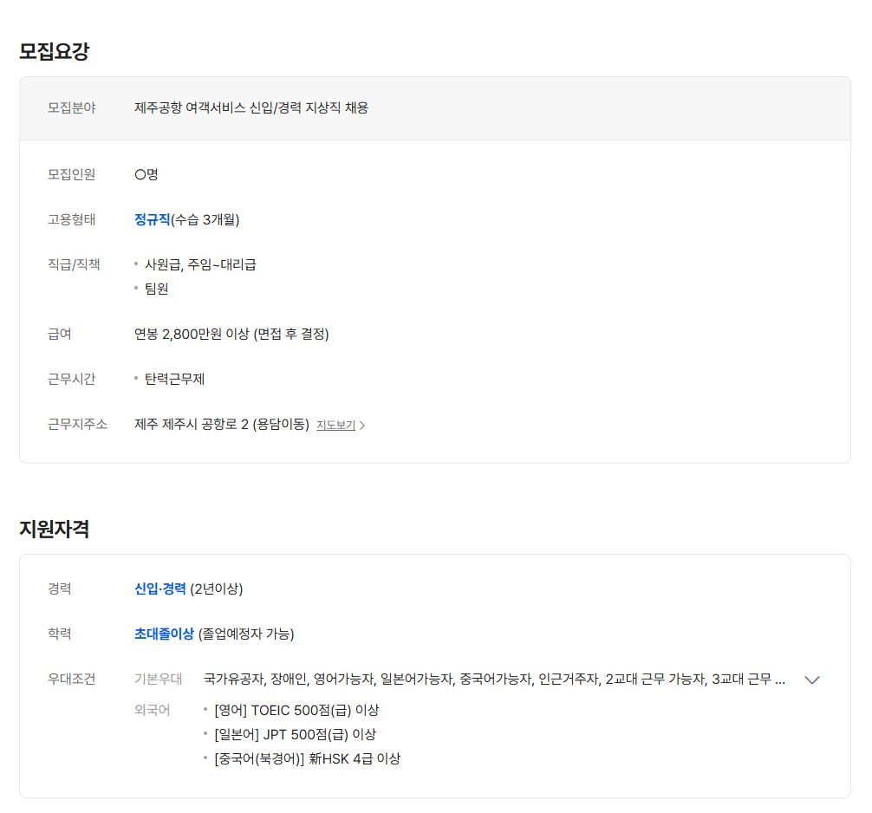Click the blue 초대졸이상 education text
The width and height of the screenshot is (872, 813).
(164, 634)
